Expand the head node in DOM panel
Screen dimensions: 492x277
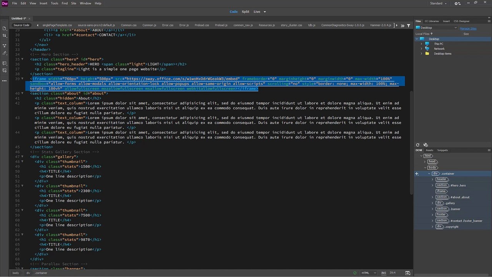point(425,162)
